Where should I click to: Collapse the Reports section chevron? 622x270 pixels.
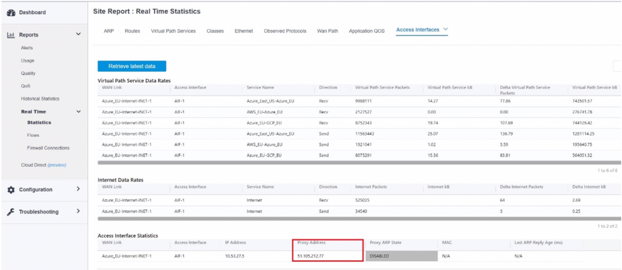click(x=78, y=34)
